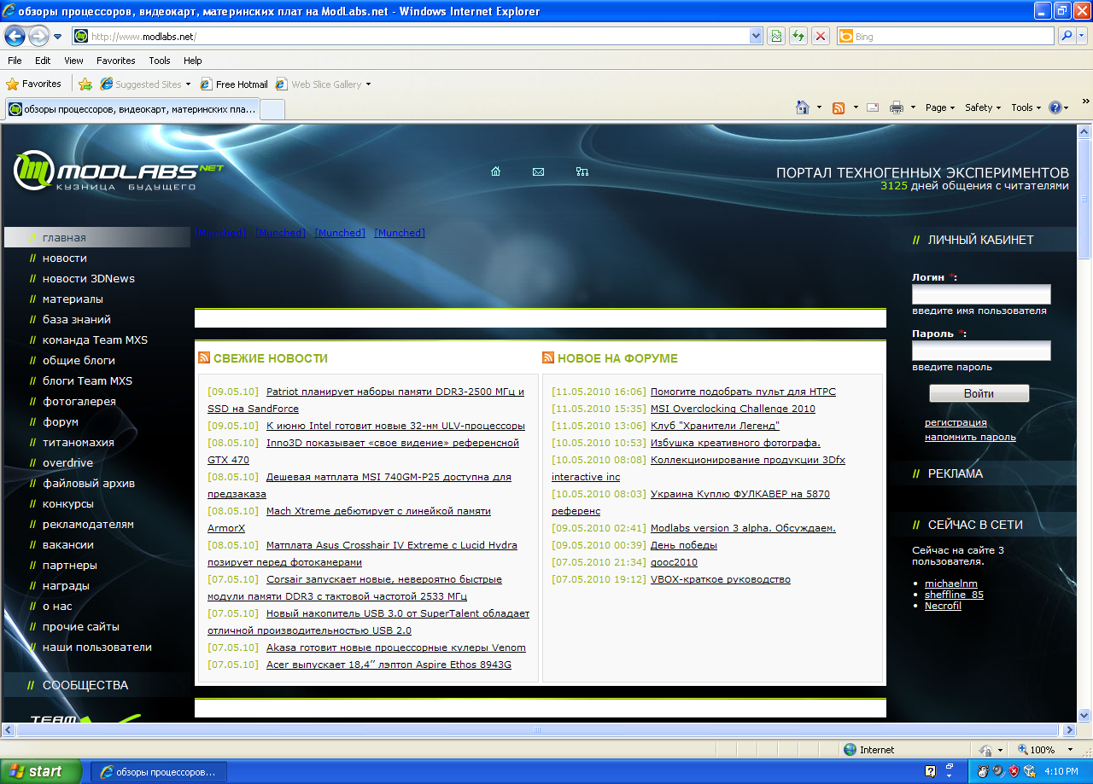Click the регистрация link
The width and height of the screenshot is (1093, 784).
click(956, 422)
